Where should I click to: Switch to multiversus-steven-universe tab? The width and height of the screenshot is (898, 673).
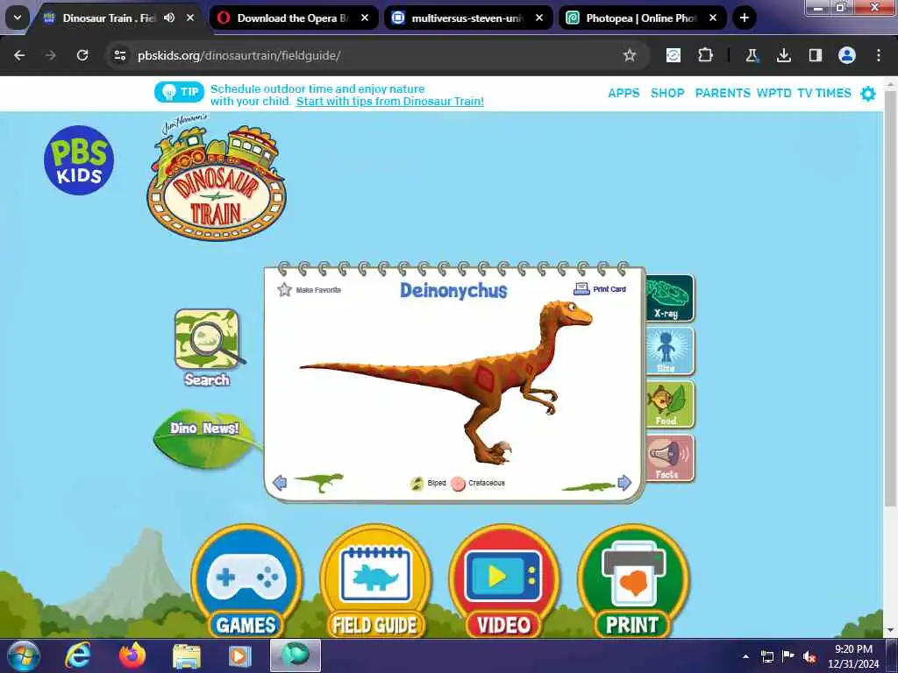coord(468,18)
